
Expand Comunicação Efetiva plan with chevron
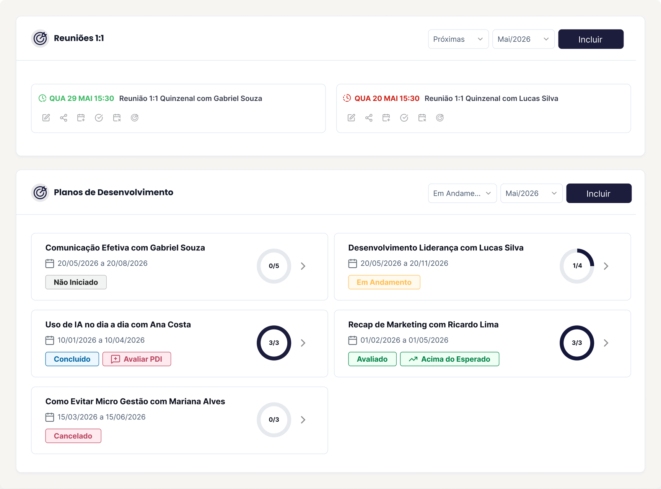[303, 266]
